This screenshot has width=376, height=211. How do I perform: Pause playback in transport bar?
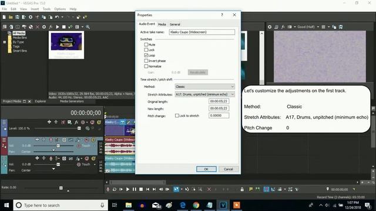(135, 189)
